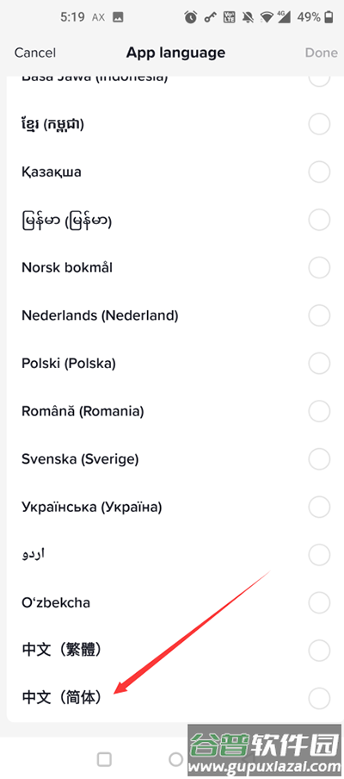Tap the circle home navigation button
The height and width of the screenshot is (779, 344).
coord(176,759)
